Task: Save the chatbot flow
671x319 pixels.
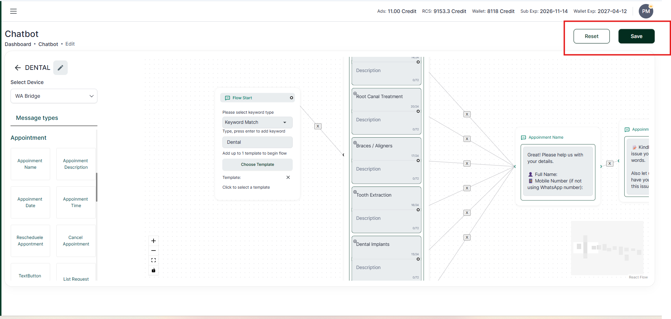Action: click(x=636, y=36)
